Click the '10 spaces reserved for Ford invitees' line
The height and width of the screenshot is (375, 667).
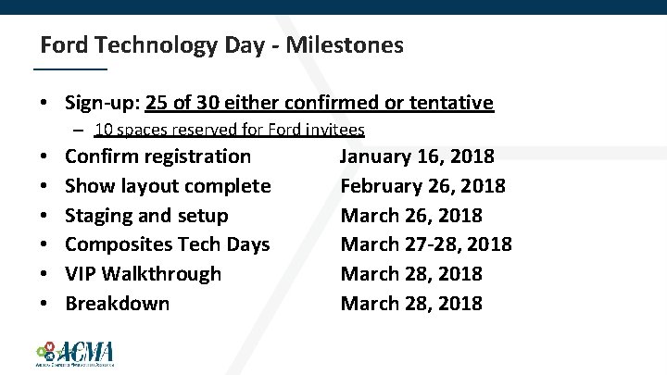230,130
